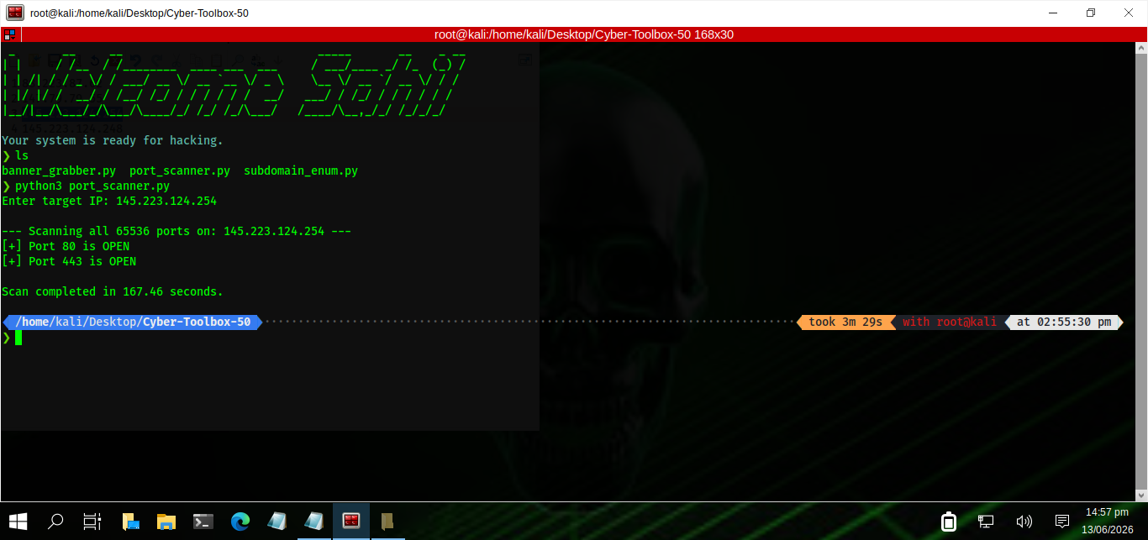
Task: Click the green terminal cursor block
Action: pos(18,338)
